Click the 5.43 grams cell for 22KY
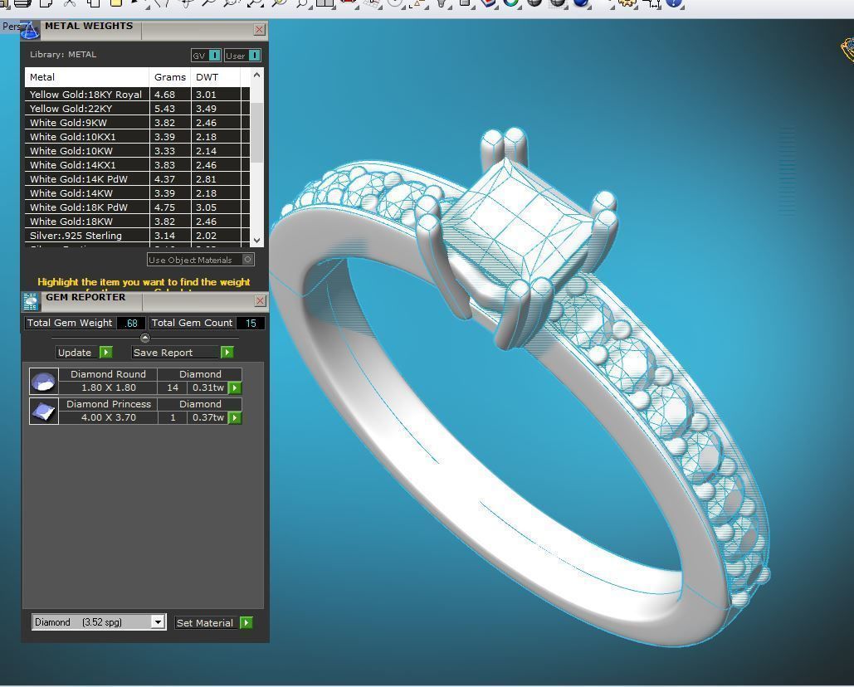Image resolution: width=854 pixels, height=687 pixels. tap(170, 109)
